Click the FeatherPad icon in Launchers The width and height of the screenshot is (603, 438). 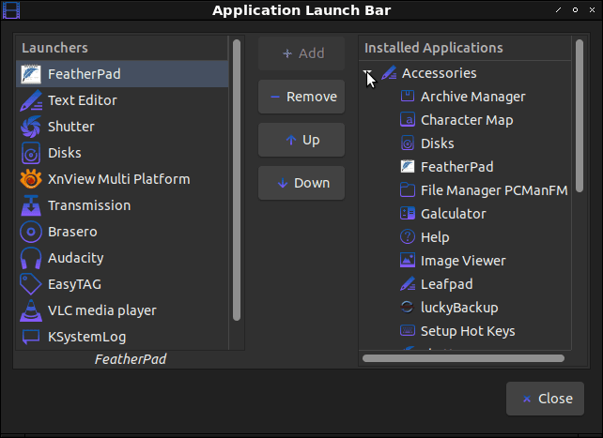point(31,74)
